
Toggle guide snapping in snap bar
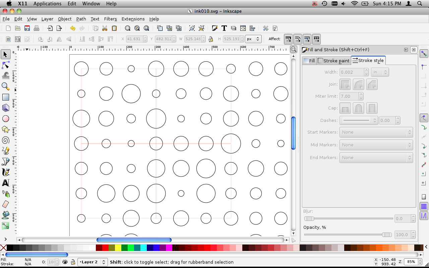424,216
